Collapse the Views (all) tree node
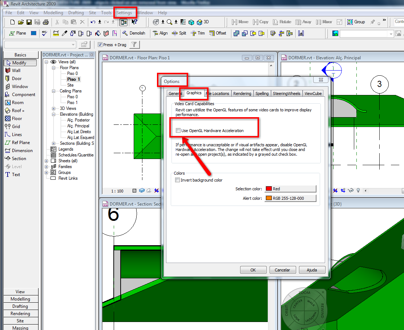The image size is (404, 330). (x=47, y=62)
